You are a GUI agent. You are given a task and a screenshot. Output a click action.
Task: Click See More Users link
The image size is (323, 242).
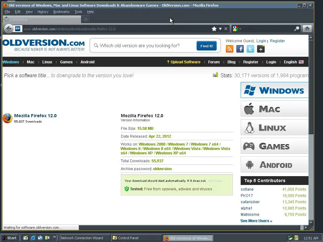coord(256,221)
